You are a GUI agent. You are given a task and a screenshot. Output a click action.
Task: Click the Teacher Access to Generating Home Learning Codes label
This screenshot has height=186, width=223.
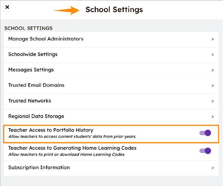pyautogui.click(x=72, y=148)
